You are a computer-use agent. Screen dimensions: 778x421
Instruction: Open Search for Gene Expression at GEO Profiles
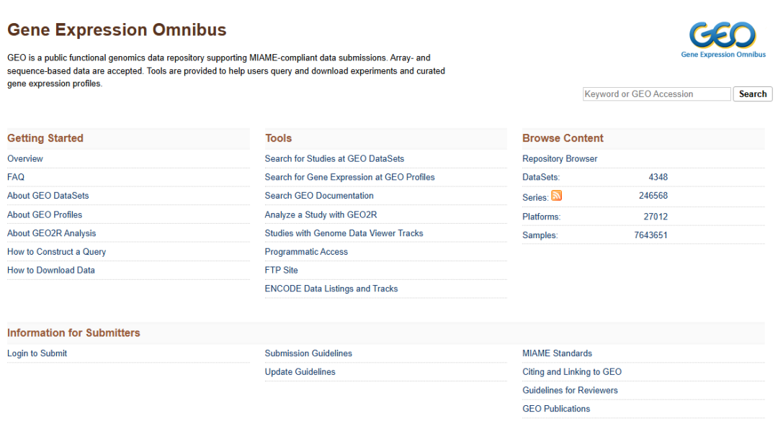(x=349, y=177)
